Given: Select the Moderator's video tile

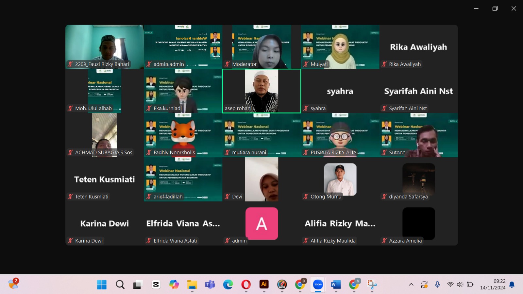Looking at the screenshot, I should click(x=261, y=47).
